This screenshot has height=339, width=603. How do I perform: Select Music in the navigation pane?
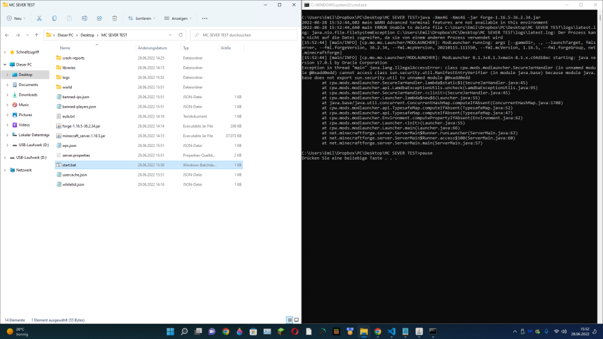pyautogui.click(x=24, y=104)
